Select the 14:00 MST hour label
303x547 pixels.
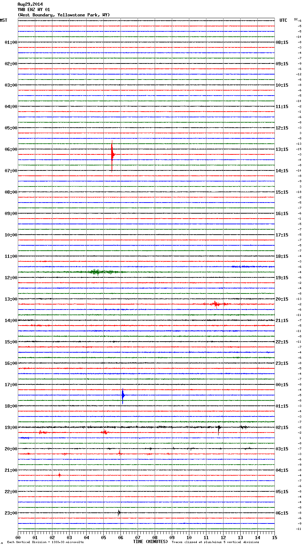(x=11, y=321)
